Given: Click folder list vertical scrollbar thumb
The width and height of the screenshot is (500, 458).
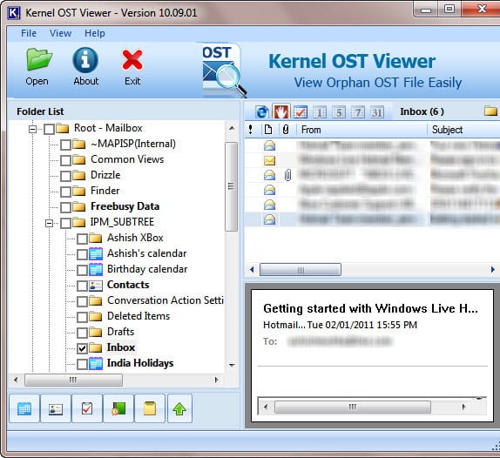Looking at the screenshot, I should [x=231, y=186].
